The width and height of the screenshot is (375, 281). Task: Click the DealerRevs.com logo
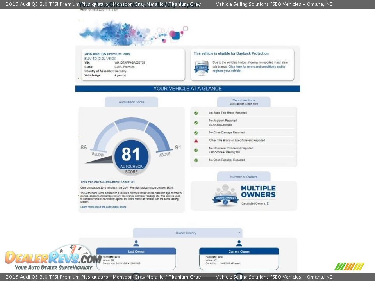53,258
